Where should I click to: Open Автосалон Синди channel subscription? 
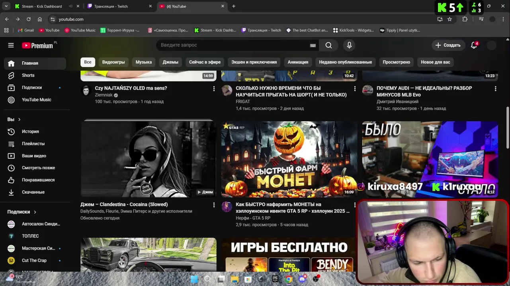pos(35,224)
